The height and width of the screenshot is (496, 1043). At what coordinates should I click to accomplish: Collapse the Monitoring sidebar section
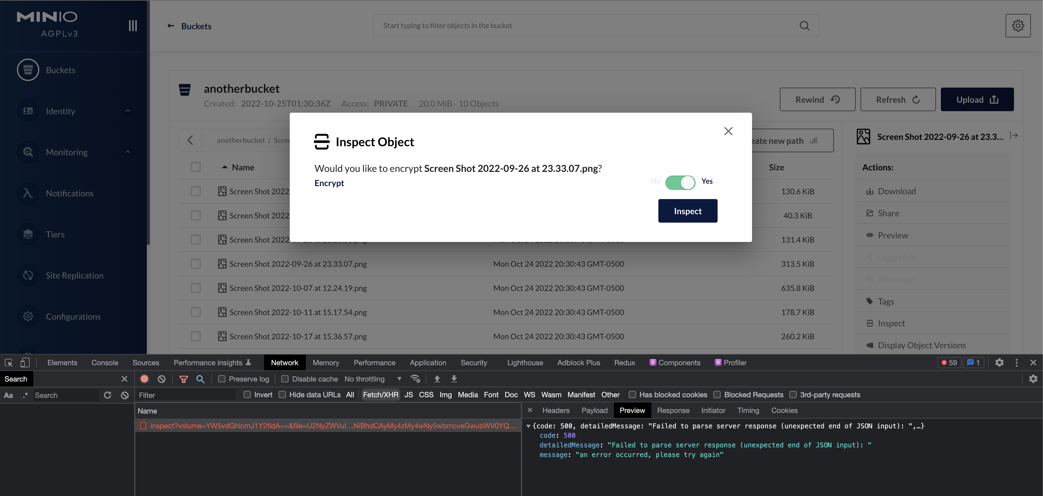click(128, 152)
